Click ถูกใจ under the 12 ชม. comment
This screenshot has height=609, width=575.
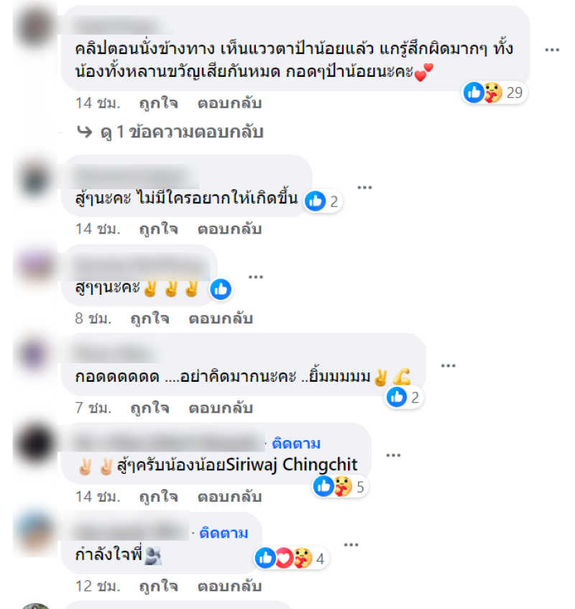158,587
